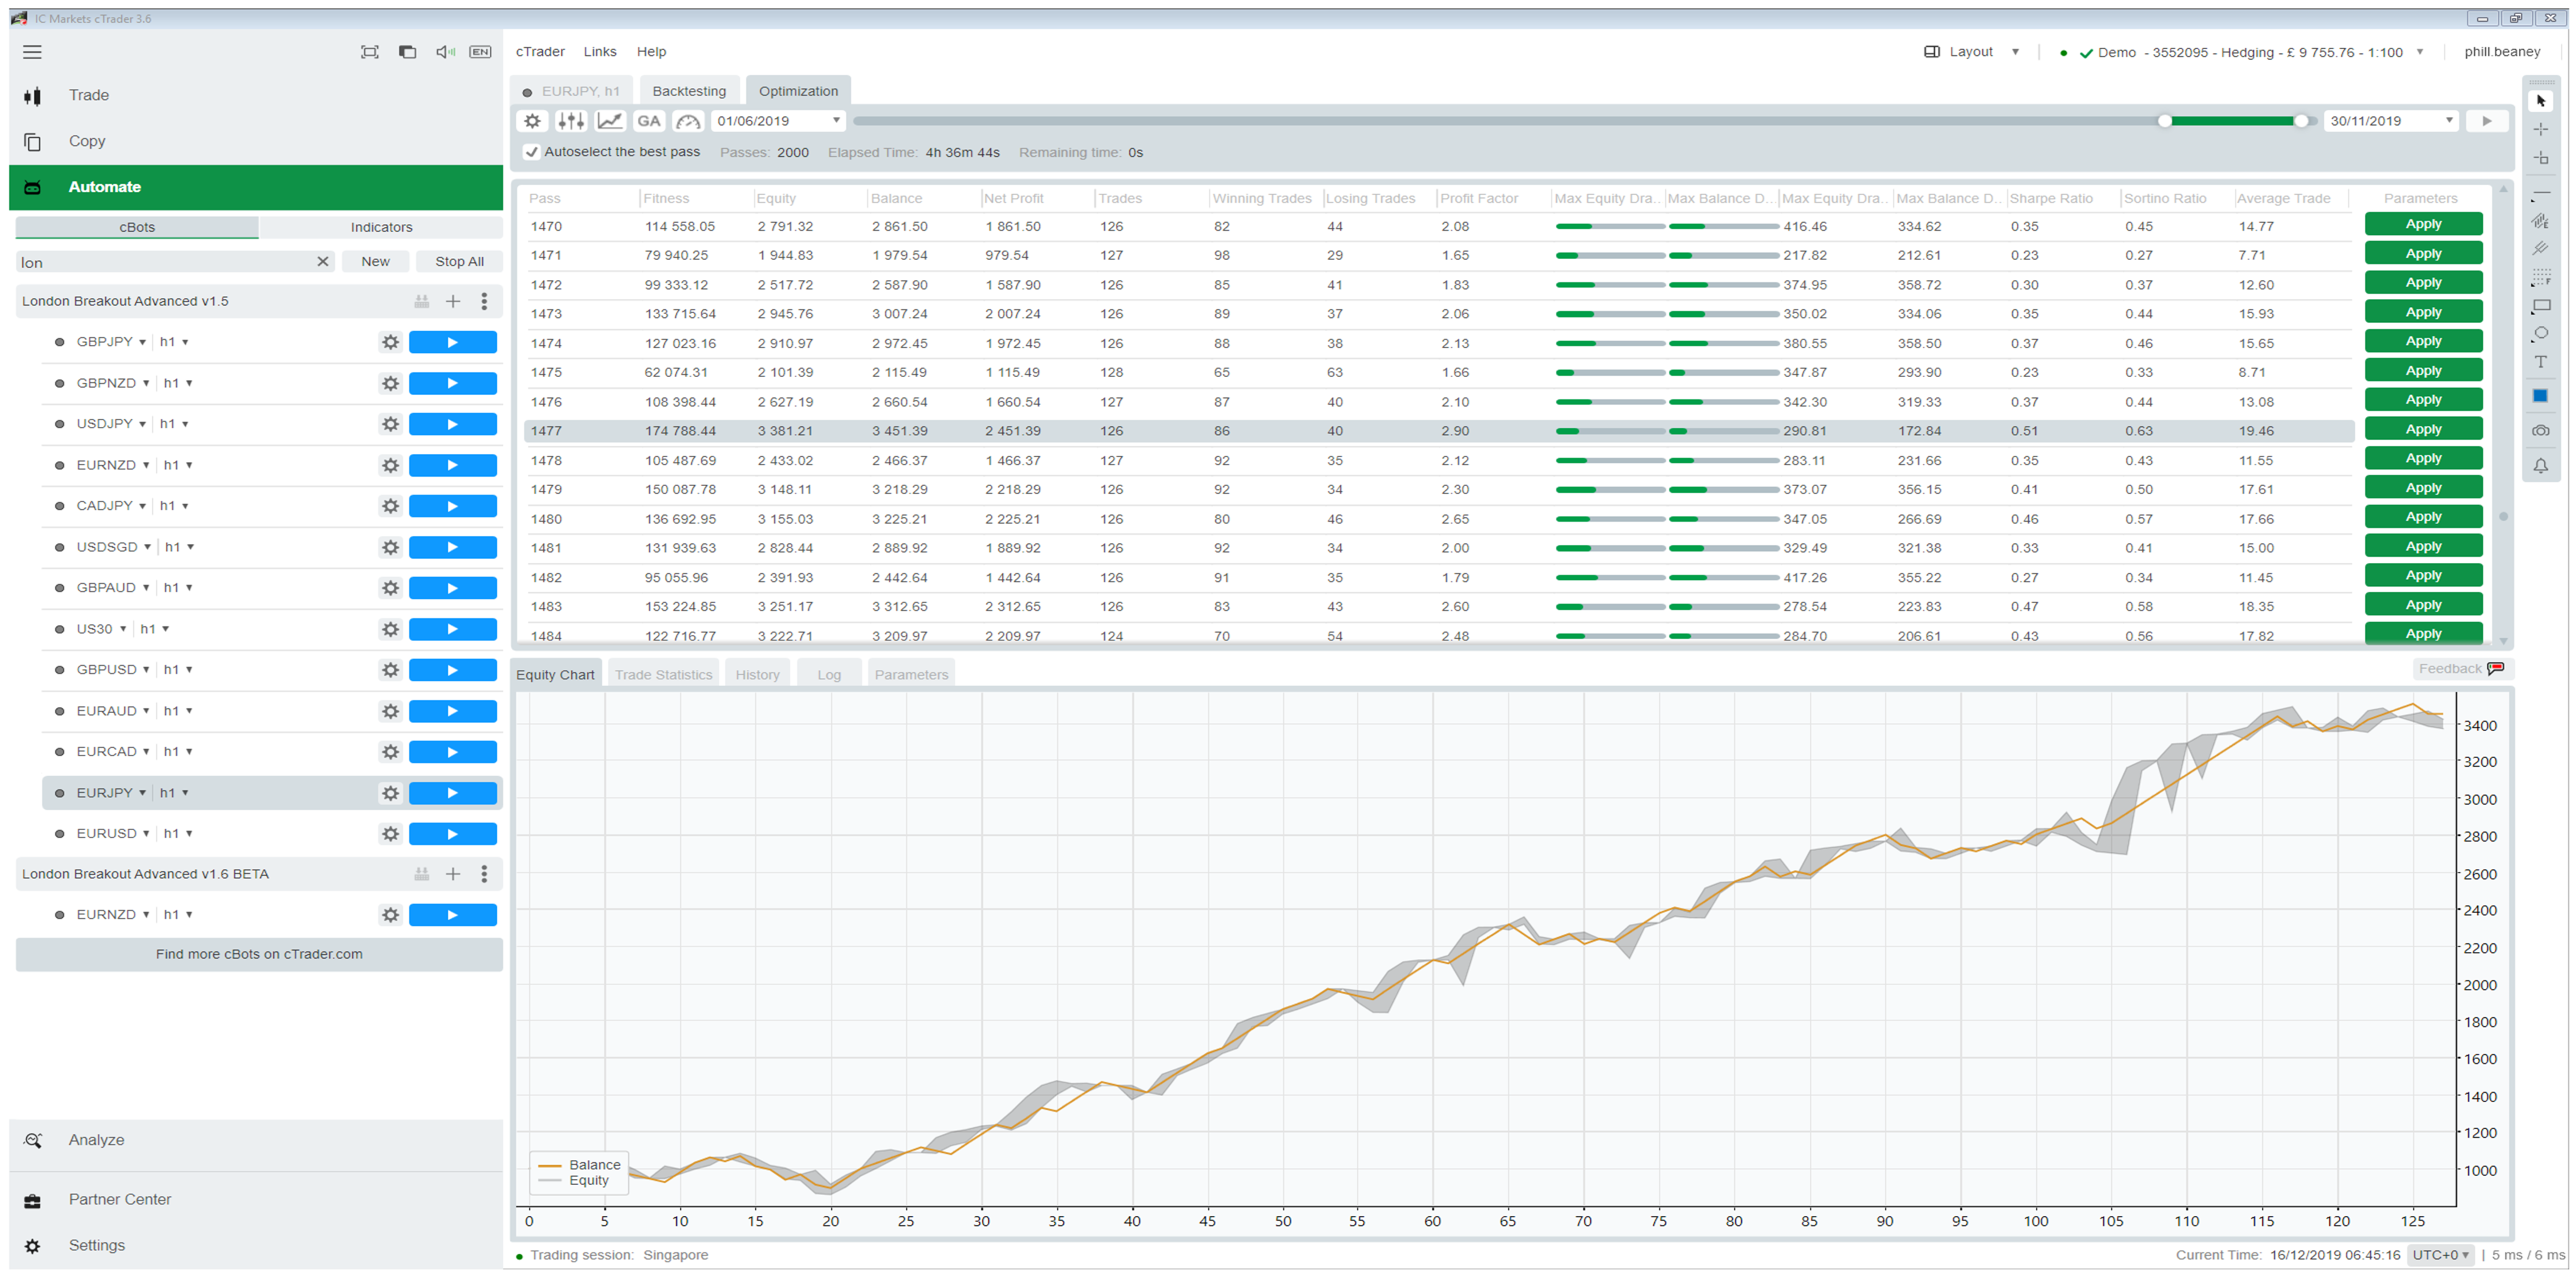Screen dimensions: 2576x1276
Task: Select the crosshair tool
Action: tap(2540, 129)
